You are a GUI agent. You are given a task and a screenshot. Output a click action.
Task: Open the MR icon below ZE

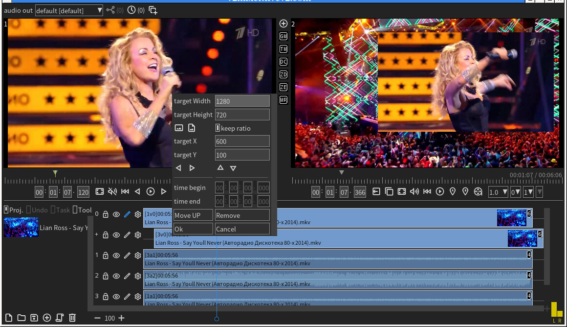click(x=283, y=99)
